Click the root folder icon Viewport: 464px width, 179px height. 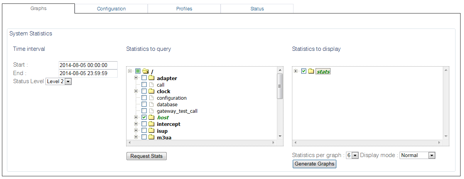[145, 71]
